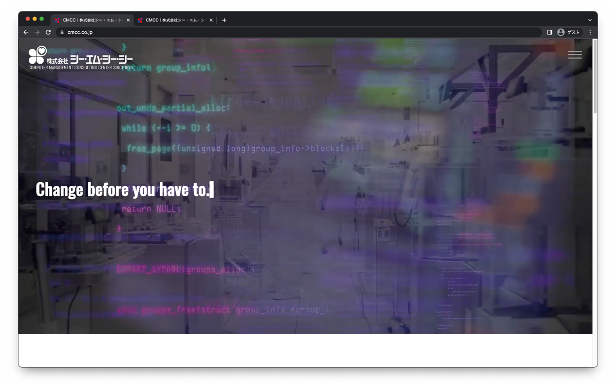Image resolution: width=616 pixels, height=385 pixels.
Task: Click the browser back arrow
Action: click(x=26, y=32)
